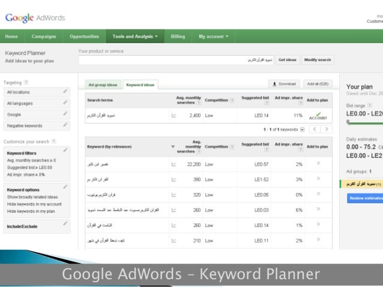
Task: Edit the All locations targeting pencil
Action: [x=65, y=91]
